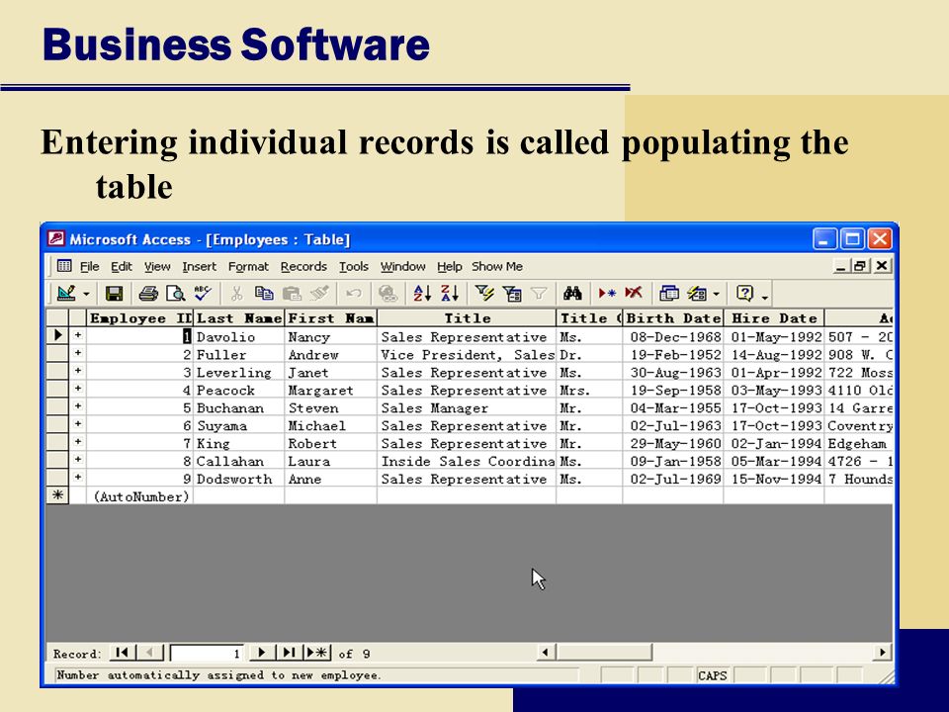Click the Insert Hyperlink globe icon

point(388,294)
